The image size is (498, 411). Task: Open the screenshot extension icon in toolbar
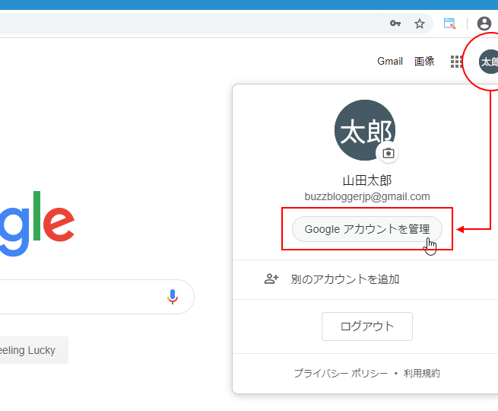(449, 24)
